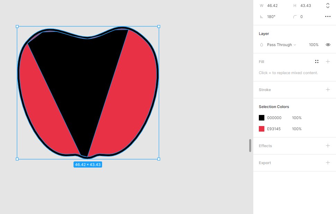Open fill styles four-dot icon

click(317, 62)
